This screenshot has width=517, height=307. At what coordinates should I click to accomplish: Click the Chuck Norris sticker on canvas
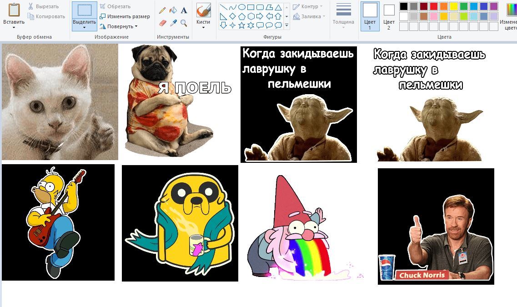[x=436, y=226]
